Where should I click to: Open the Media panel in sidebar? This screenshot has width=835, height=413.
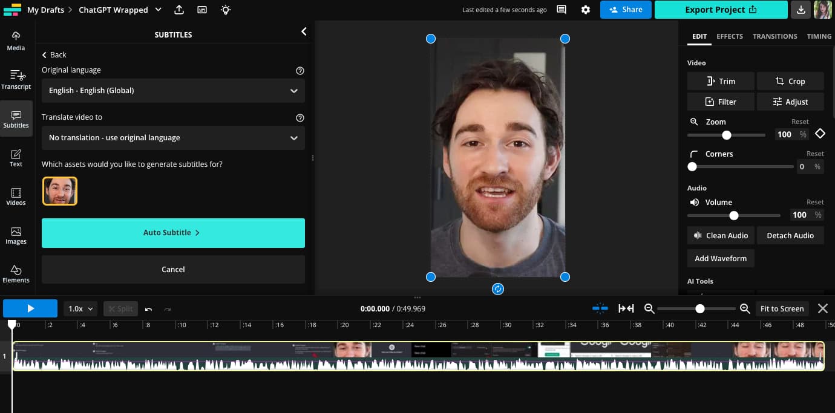(16, 41)
